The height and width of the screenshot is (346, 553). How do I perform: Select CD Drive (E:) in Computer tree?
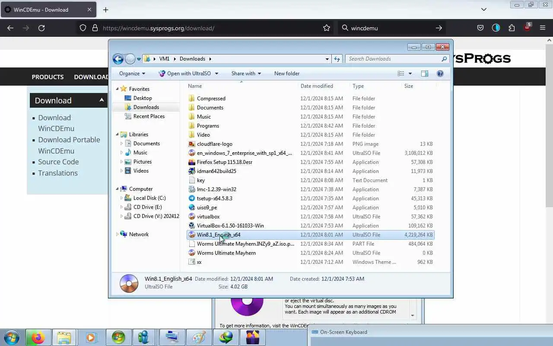click(x=148, y=207)
